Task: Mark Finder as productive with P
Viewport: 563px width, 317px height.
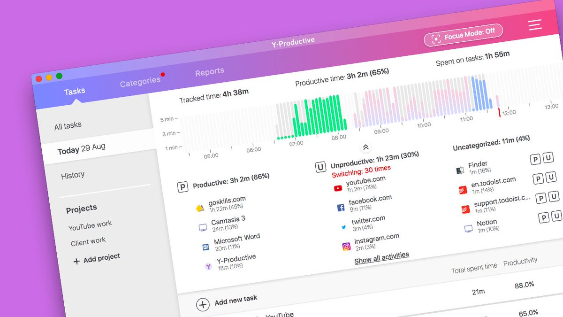Action: tap(535, 160)
